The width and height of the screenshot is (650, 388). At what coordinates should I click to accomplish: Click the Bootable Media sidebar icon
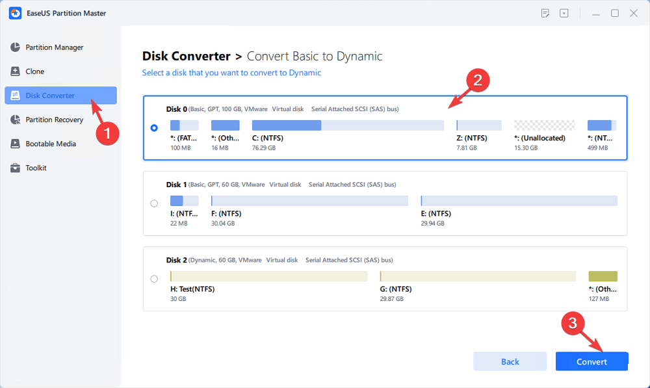(x=16, y=144)
